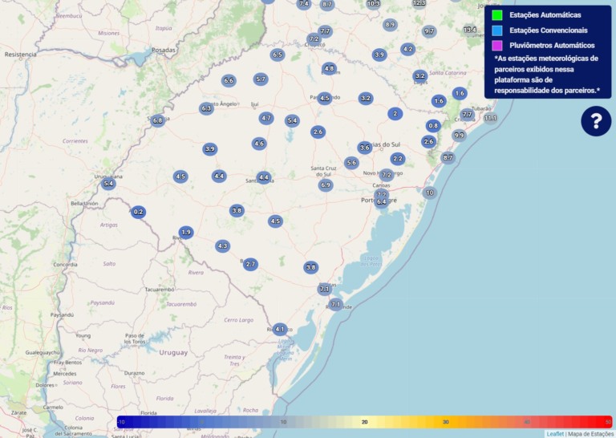Select the station marker reading 2
This screenshot has width=616, height=438.
tap(395, 114)
